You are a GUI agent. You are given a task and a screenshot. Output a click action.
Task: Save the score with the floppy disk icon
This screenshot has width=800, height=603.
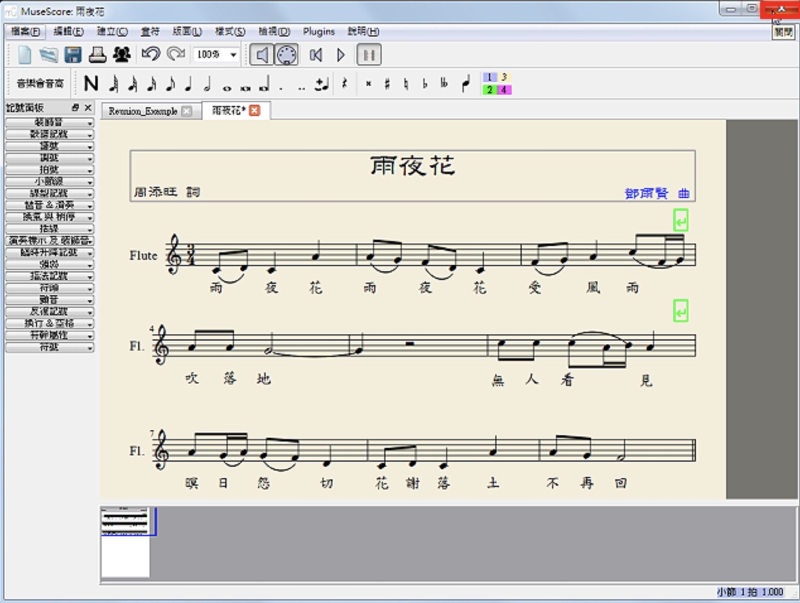[x=73, y=55]
